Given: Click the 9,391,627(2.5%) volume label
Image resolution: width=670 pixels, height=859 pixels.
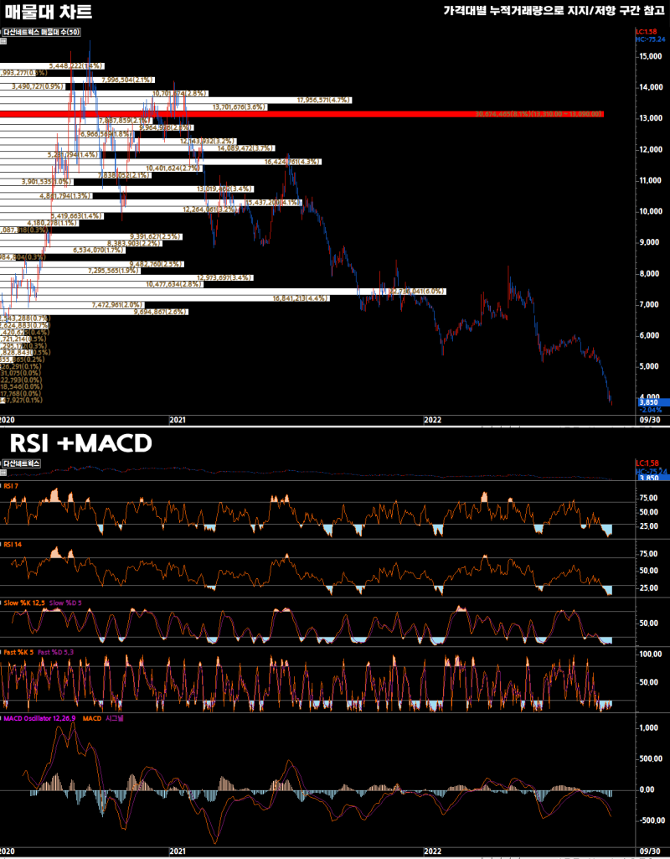Looking at the screenshot, I should [x=156, y=236].
